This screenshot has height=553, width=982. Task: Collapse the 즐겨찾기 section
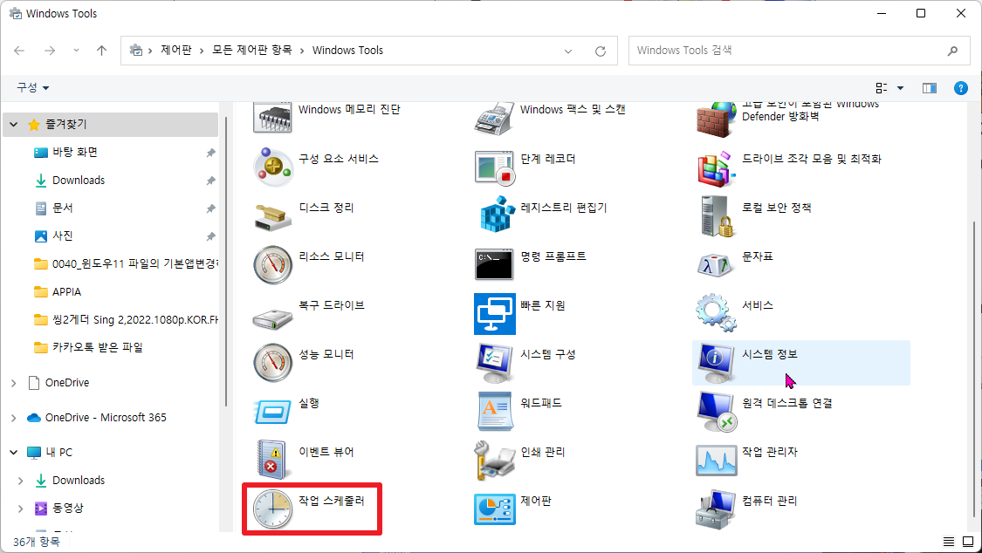coord(14,125)
